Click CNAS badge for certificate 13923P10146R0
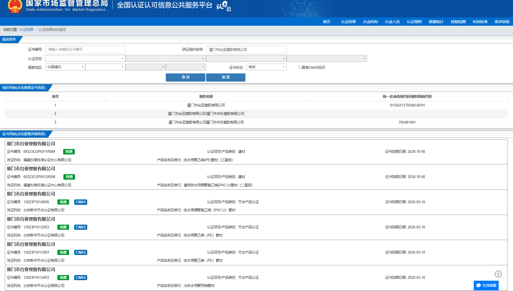The height and width of the screenshot is (291, 513). [x=81, y=202]
